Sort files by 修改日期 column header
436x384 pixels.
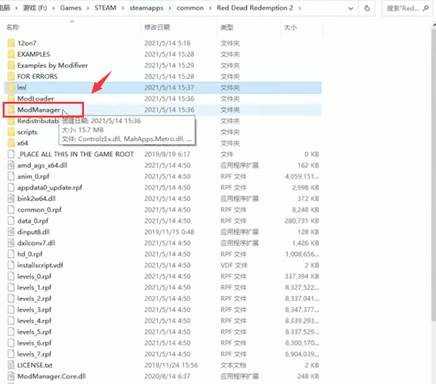click(157, 28)
